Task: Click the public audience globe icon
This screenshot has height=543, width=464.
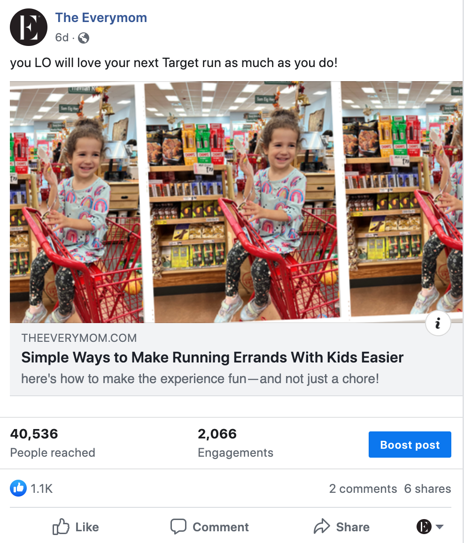Action: pyautogui.click(x=84, y=38)
